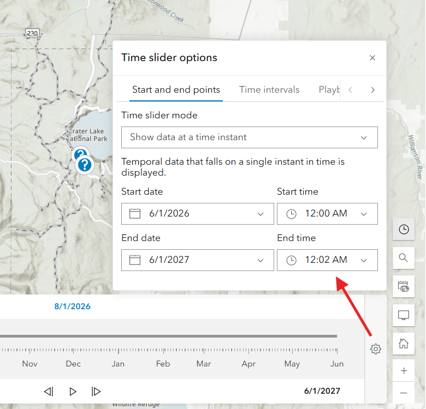The height and width of the screenshot is (409, 426).
Task: Open the map search tool
Action: click(404, 257)
